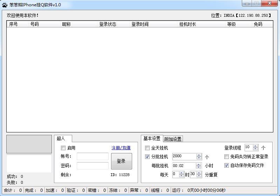The width and height of the screenshot is (280, 196).
Task: Click 密错 status bar entry
Action: click(97, 190)
